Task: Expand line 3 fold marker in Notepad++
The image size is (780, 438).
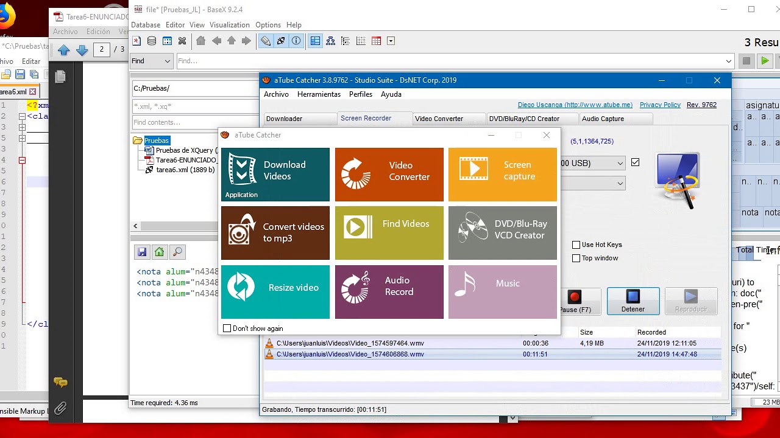Action: click(22, 127)
